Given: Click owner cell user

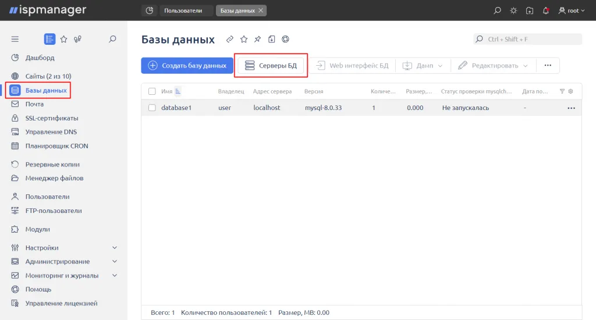Looking at the screenshot, I should [x=225, y=108].
